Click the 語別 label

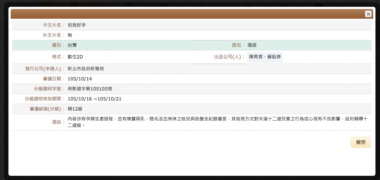pos(238,45)
